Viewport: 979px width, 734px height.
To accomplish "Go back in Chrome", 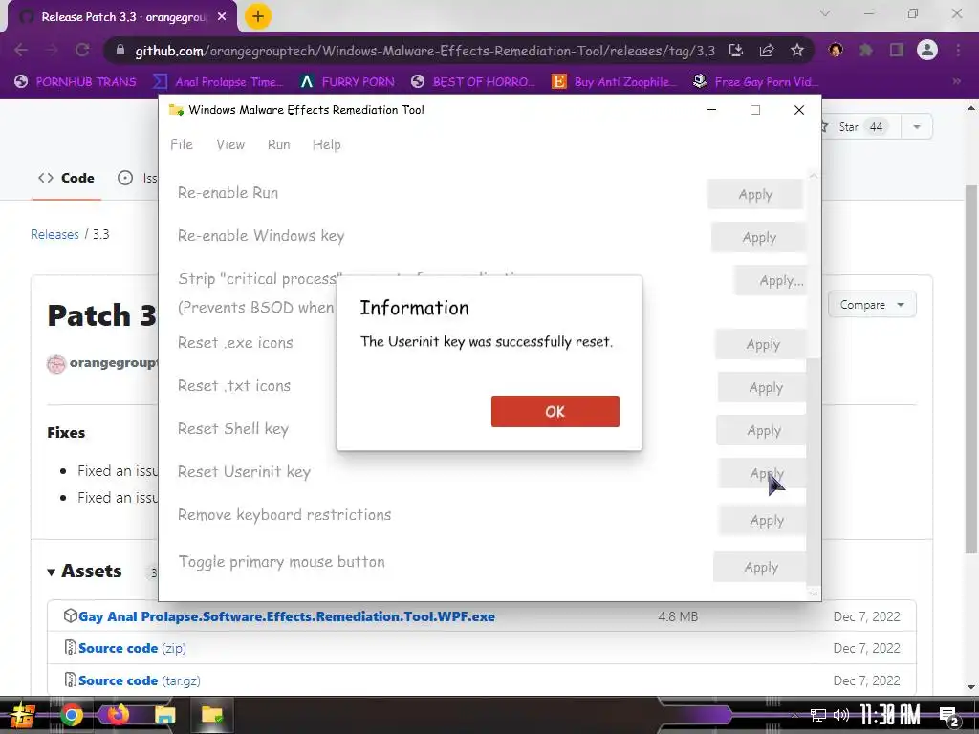I will coord(21,51).
